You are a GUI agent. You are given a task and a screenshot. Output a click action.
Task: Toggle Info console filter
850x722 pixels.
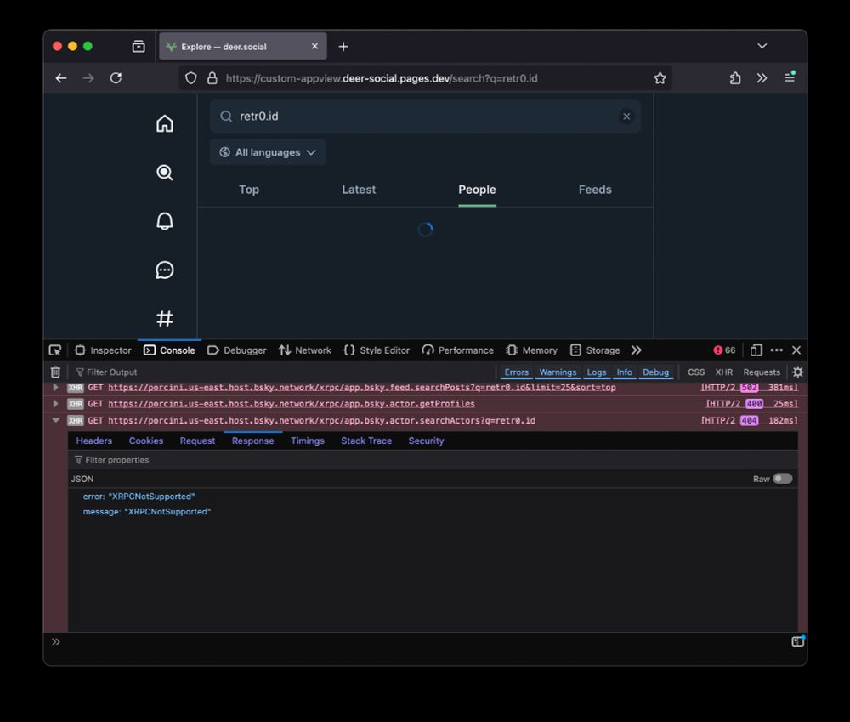point(625,372)
